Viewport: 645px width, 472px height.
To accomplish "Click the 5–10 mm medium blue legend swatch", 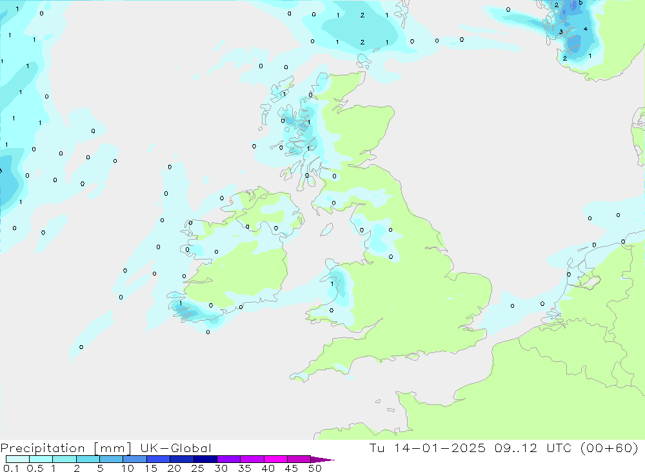I will tap(111, 459).
